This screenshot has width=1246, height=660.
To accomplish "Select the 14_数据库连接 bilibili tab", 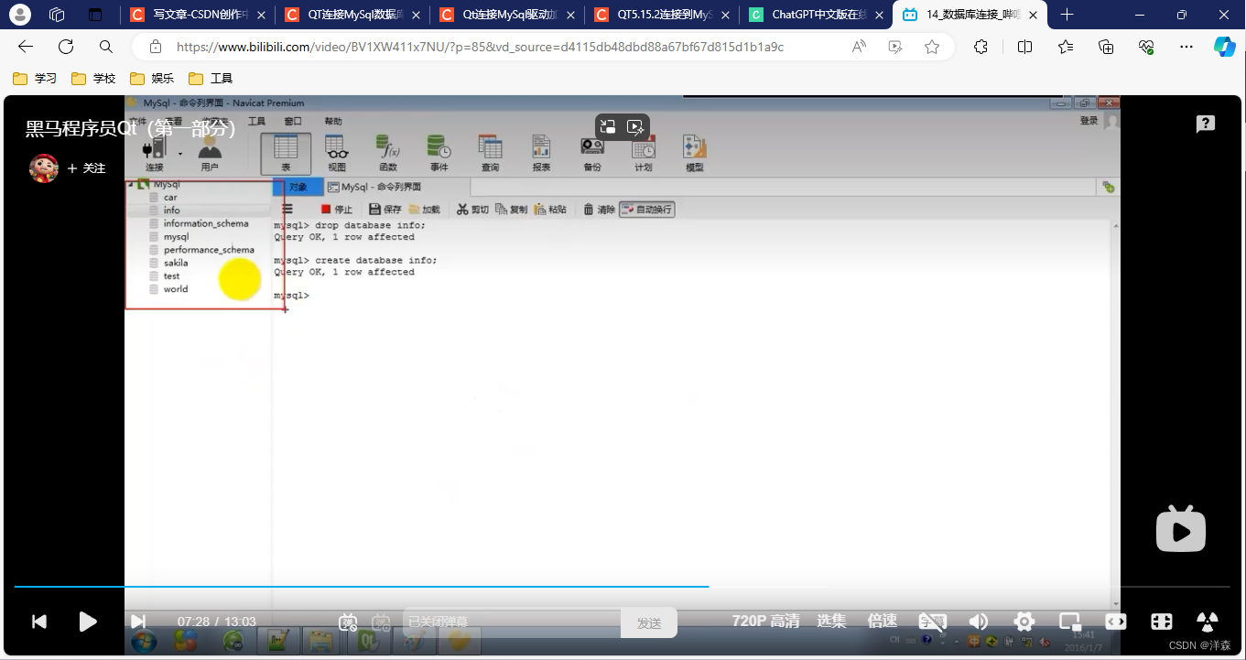I will pos(972,15).
